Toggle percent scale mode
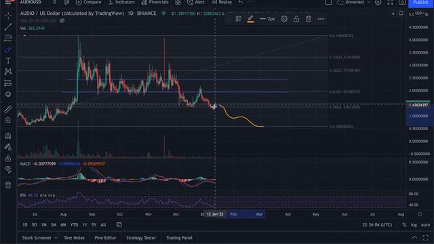Image resolution: width=434 pixels, height=244 pixels. [404, 225]
